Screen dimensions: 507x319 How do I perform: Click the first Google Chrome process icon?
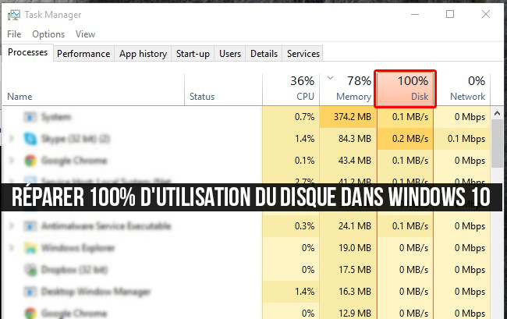[30, 161]
